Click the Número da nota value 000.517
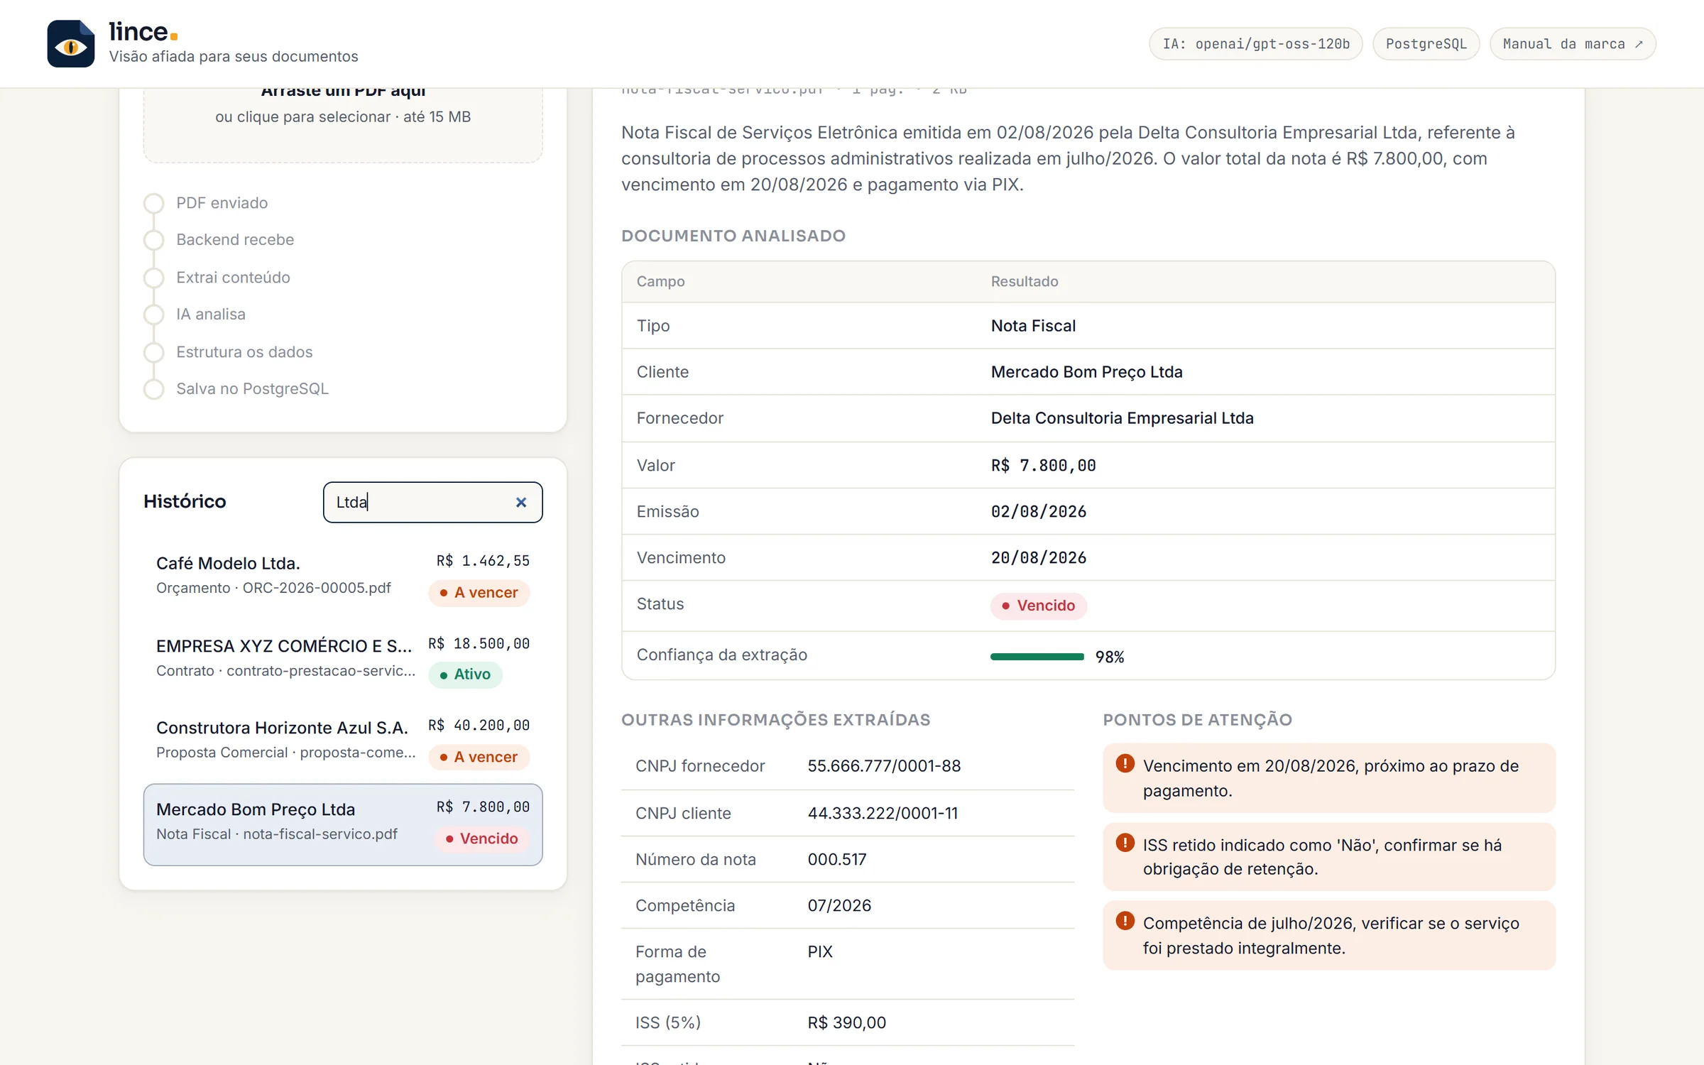Image resolution: width=1704 pixels, height=1065 pixels. tap(837, 859)
